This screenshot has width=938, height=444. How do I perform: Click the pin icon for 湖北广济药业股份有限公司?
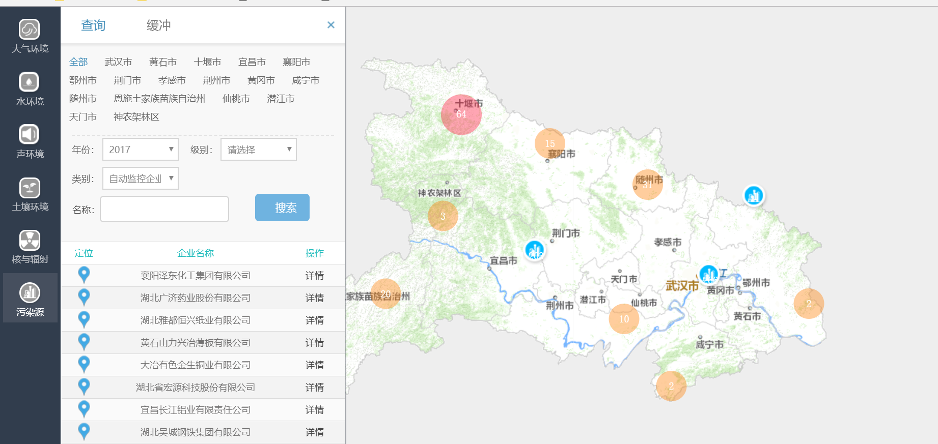click(x=84, y=298)
